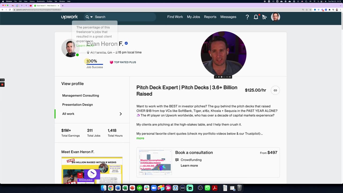Select Presentation Design profile
The width and height of the screenshot is (343, 193).
pos(77,105)
